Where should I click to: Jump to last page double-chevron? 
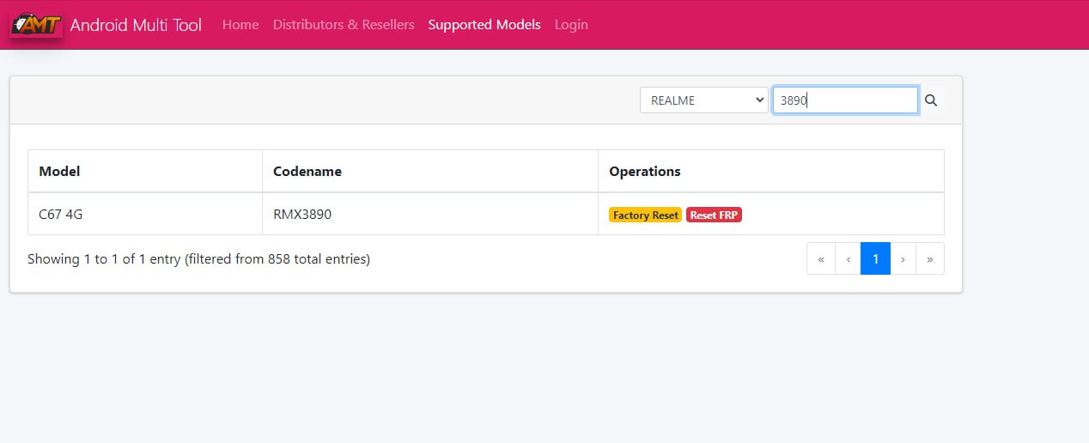(x=930, y=258)
